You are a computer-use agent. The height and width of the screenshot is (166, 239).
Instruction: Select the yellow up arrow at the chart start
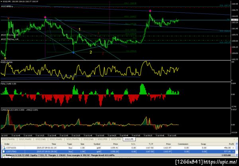click(x=5, y=58)
